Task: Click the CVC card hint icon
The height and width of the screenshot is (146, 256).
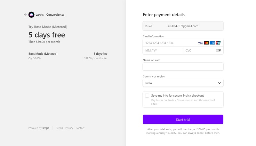Action: coord(218,50)
